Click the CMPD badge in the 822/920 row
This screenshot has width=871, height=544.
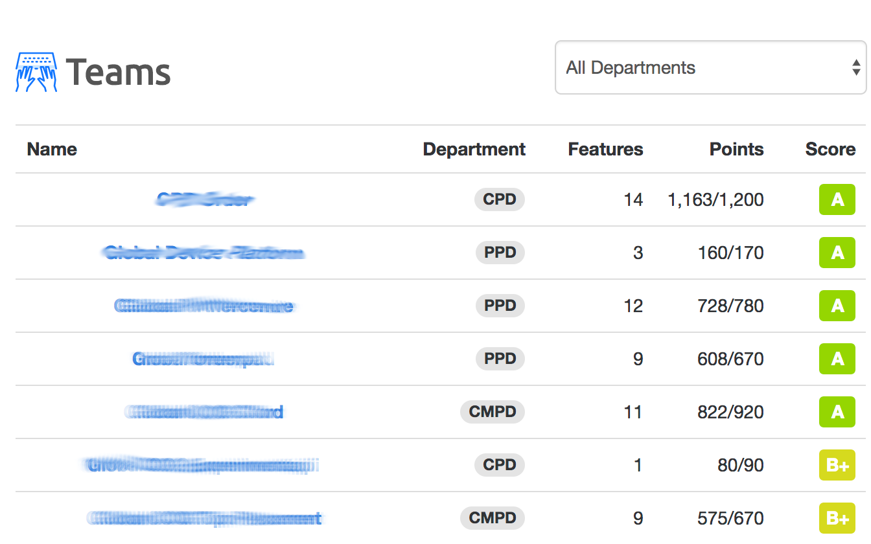493,412
